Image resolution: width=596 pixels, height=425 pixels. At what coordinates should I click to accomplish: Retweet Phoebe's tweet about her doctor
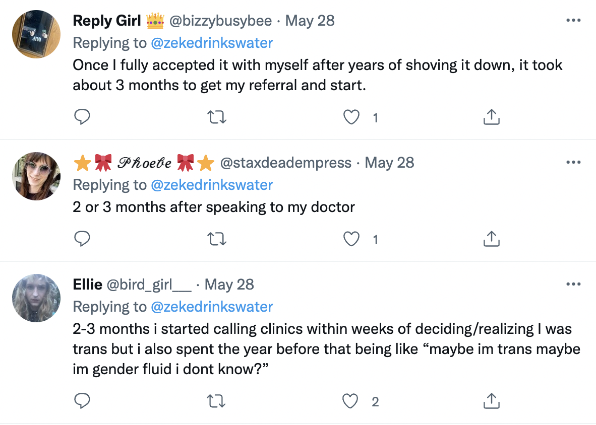217,239
